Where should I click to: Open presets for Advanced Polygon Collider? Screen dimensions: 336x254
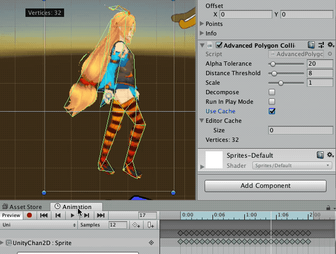321,45
